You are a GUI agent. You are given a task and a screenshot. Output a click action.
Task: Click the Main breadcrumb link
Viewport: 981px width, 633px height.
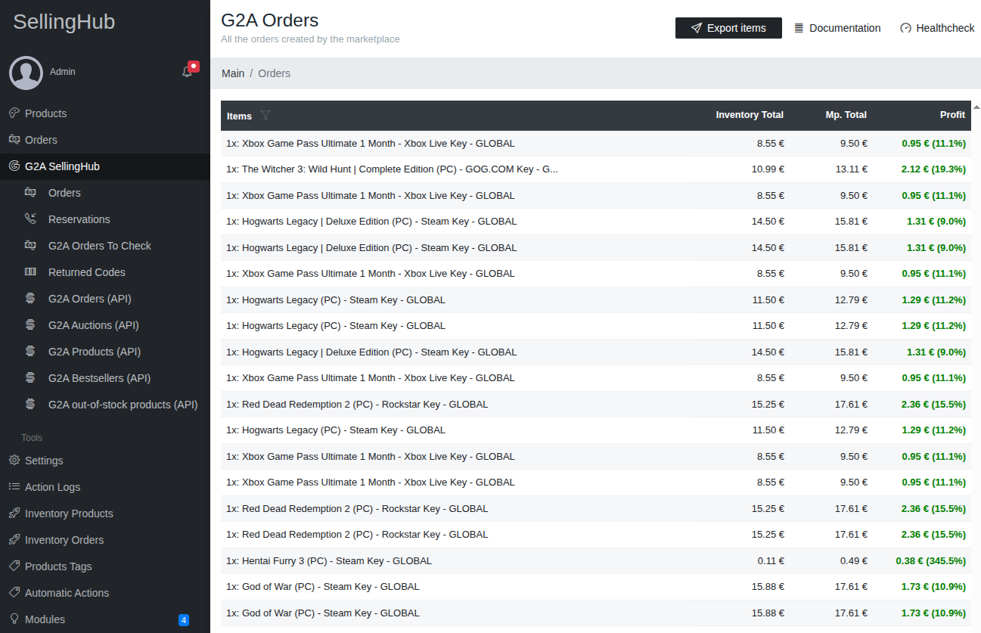point(233,73)
